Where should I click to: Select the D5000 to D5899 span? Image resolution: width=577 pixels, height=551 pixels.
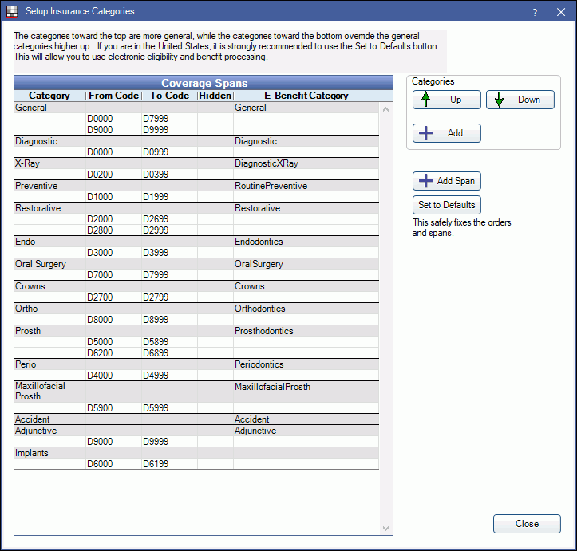pyautogui.click(x=196, y=342)
